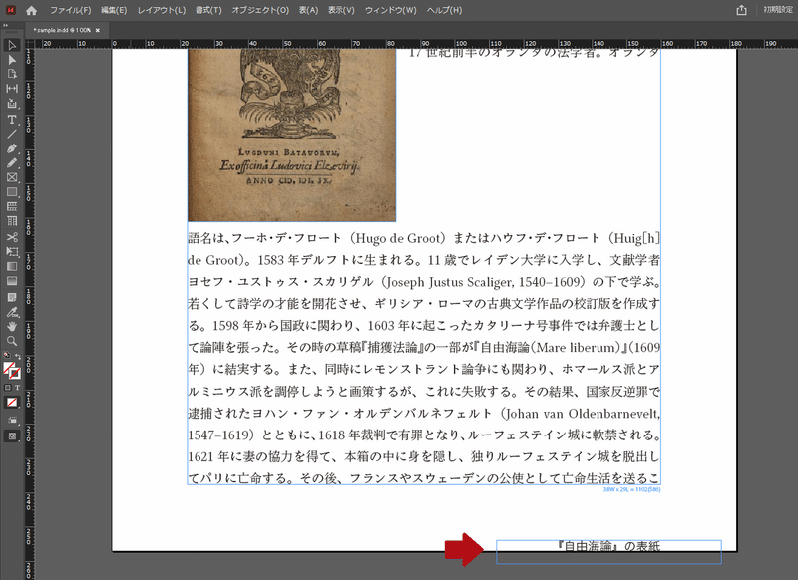Close the sample.indd document tab
798x580 pixels.
pyautogui.click(x=97, y=31)
